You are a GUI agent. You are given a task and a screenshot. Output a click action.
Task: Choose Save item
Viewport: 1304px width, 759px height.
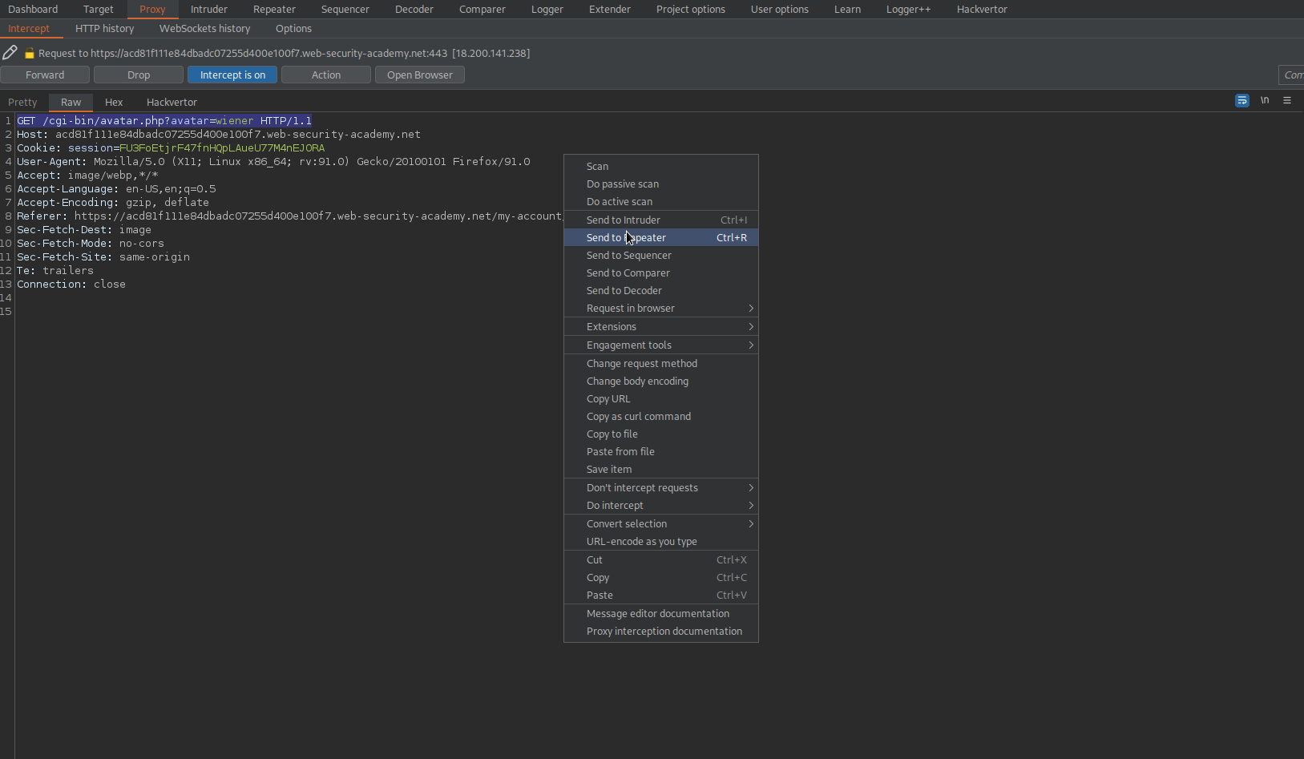coord(661,469)
